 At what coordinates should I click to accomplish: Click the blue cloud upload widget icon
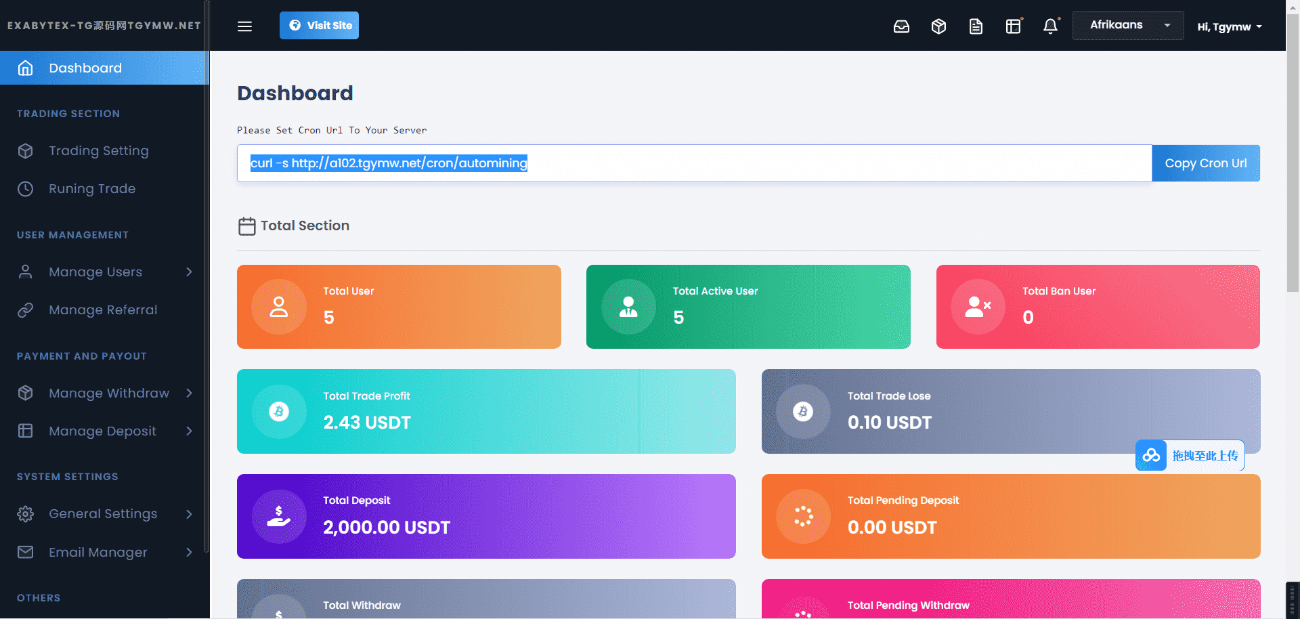[x=1151, y=456]
